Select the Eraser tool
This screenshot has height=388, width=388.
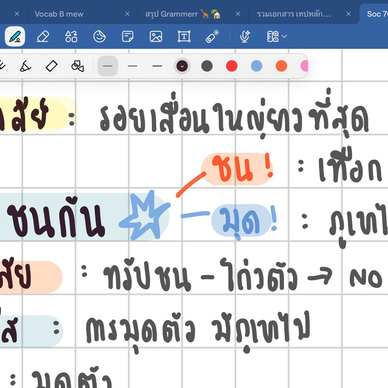pos(43,36)
